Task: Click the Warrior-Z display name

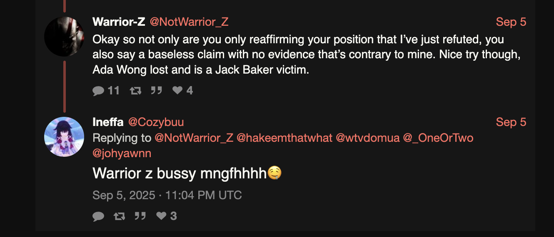Action: [x=119, y=22]
